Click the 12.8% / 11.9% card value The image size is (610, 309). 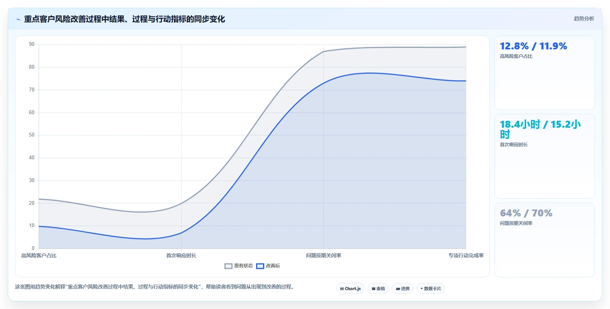[533, 46]
